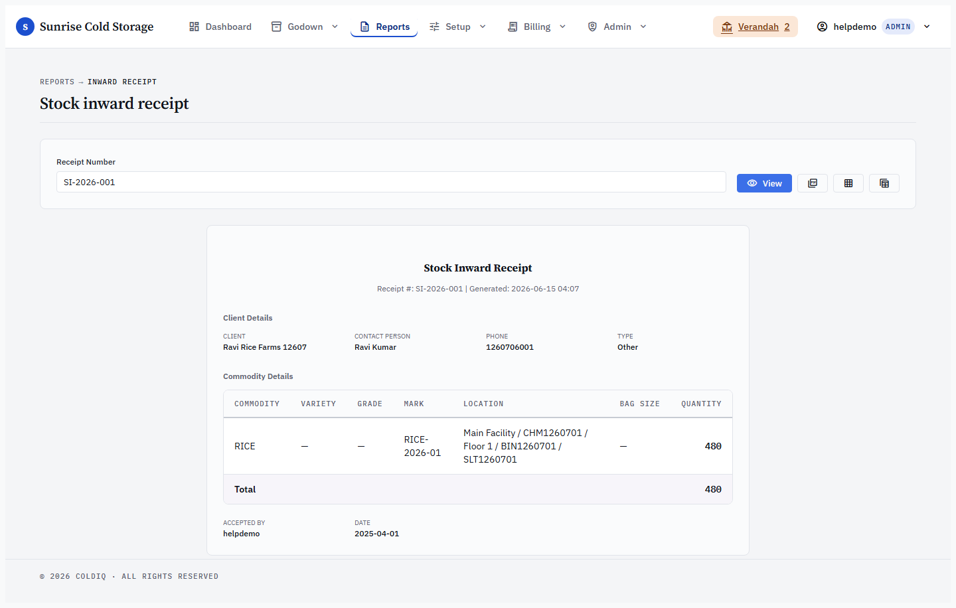Click the helpdemo user avatar icon
The height and width of the screenshot is (608, 956).
click(x=822, y=27)
